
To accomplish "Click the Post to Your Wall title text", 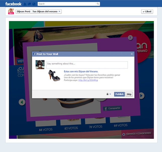I will tap(47, 54).
